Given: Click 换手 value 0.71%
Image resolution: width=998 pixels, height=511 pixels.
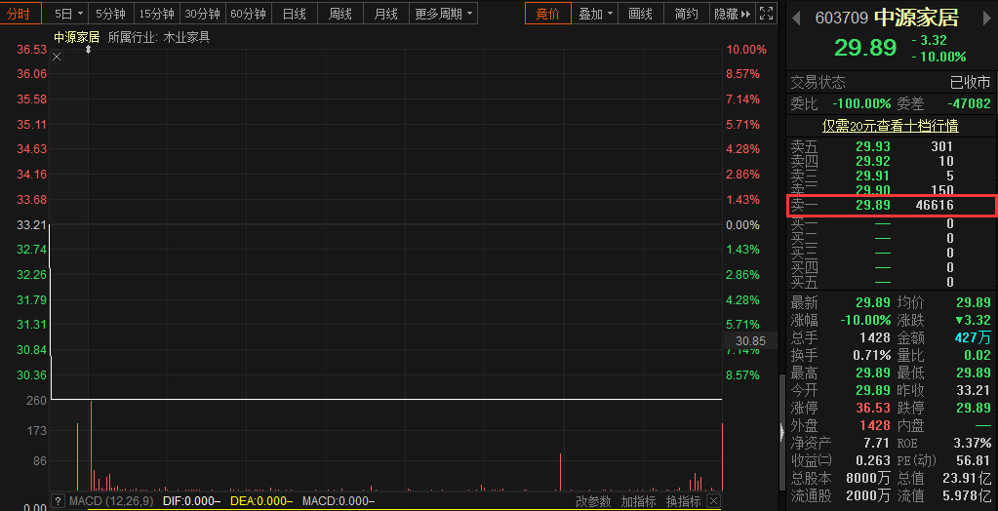Looking at the screenshot, I should pyautogui.click(x=871, y=356).
